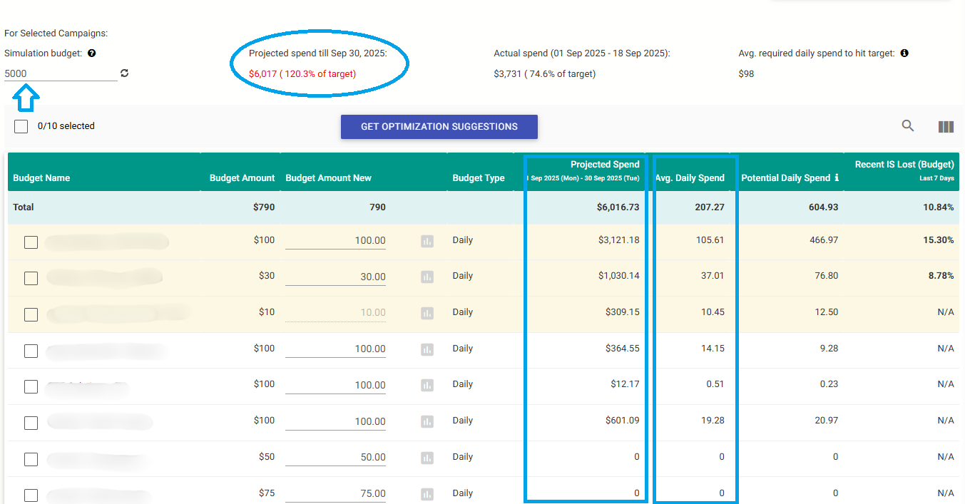Click info icon beside avg. required daily spend
This screenshot has width=965, height=504.
904,53
